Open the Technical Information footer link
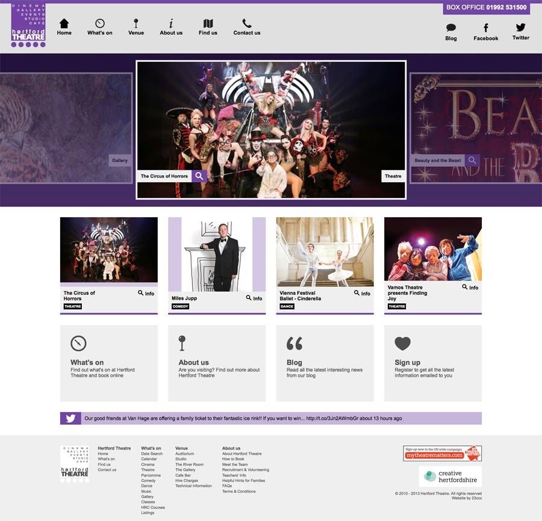This screenshot has width=542, height=521. point(193,486)
